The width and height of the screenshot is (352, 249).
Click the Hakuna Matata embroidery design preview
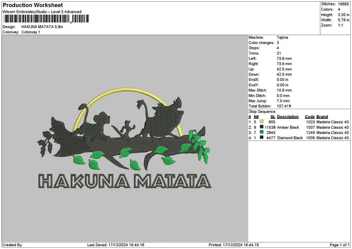pyautogui.click(x=124, y=138)
